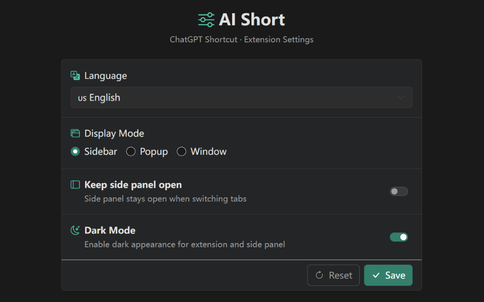Select the Window display mode option
The width and height of the screenshot is (484, 302).
181,151
